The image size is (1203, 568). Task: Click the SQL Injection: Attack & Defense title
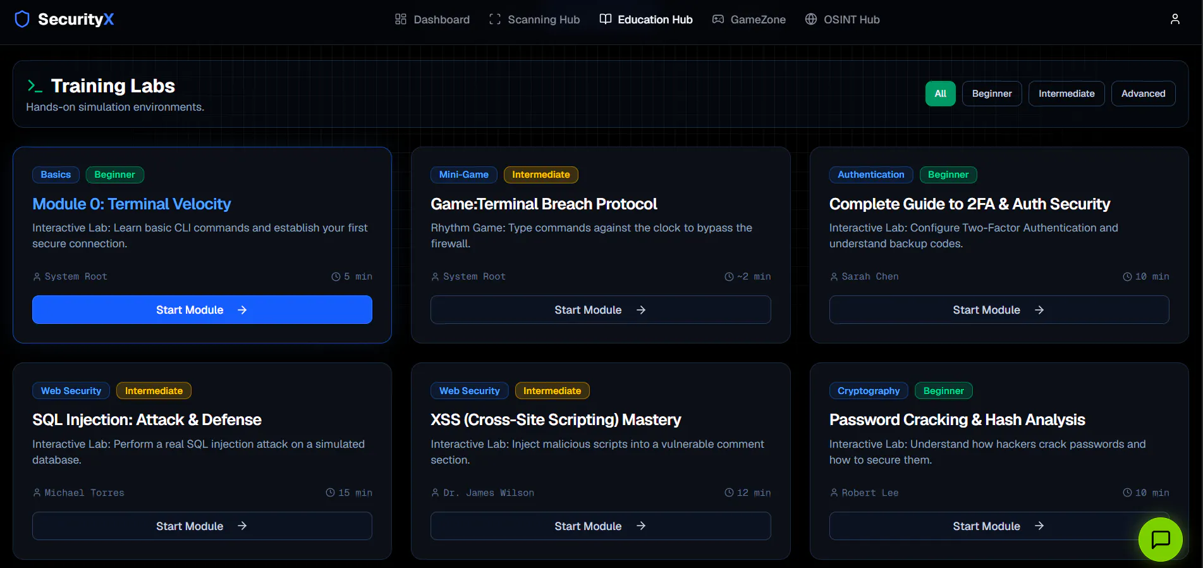point(147,419)
